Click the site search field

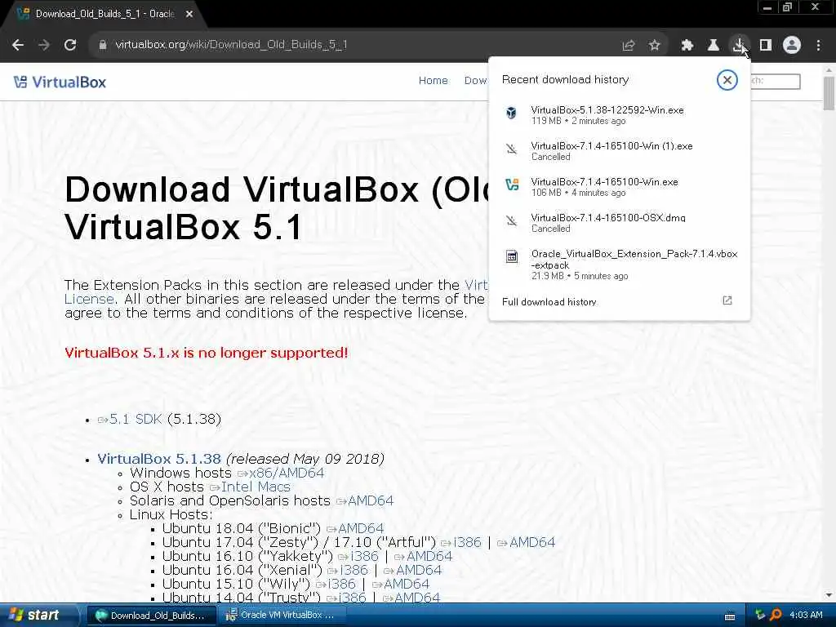(776, 81)
